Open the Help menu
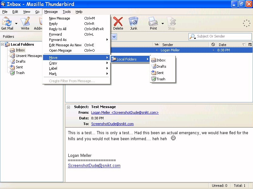 (79, 12)
